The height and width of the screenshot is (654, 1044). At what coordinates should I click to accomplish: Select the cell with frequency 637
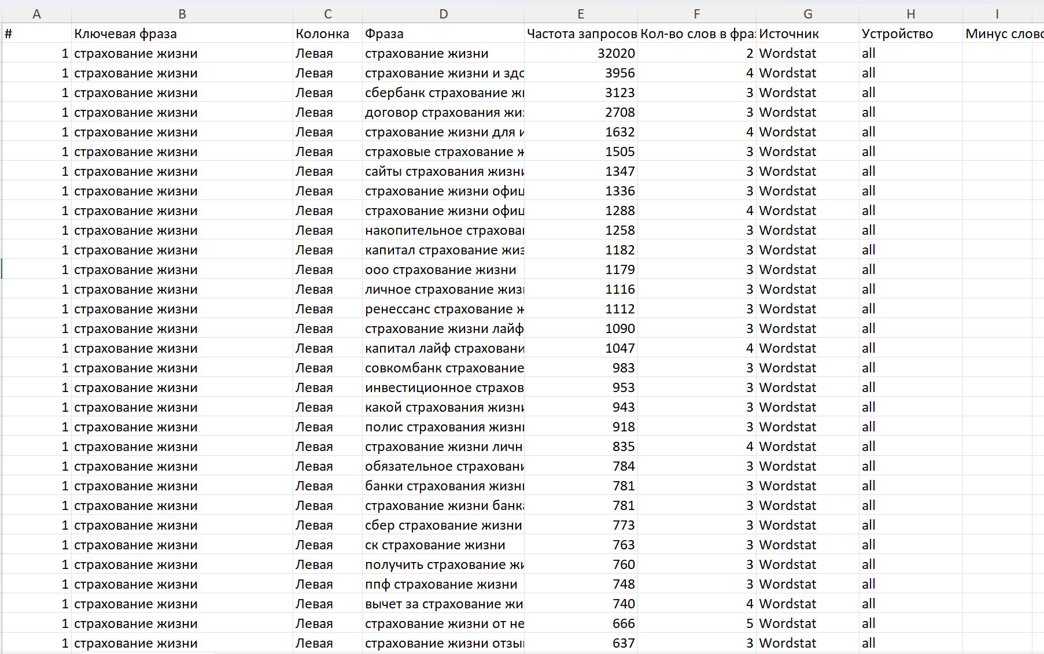coord(581,643)
